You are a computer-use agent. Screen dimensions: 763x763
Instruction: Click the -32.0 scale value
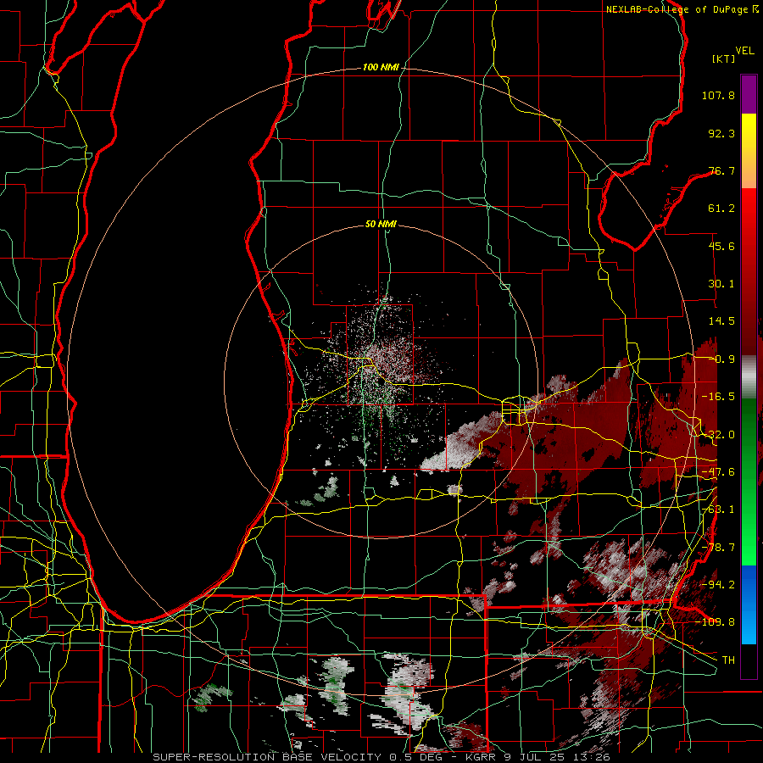click(x=718, y=435)
